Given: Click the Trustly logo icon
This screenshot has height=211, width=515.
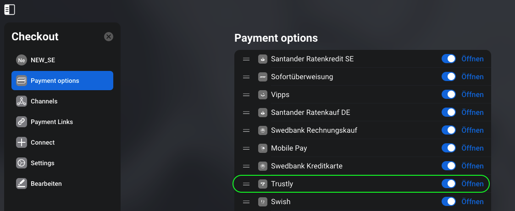Looking at the screenshot, I should point(263,184).
